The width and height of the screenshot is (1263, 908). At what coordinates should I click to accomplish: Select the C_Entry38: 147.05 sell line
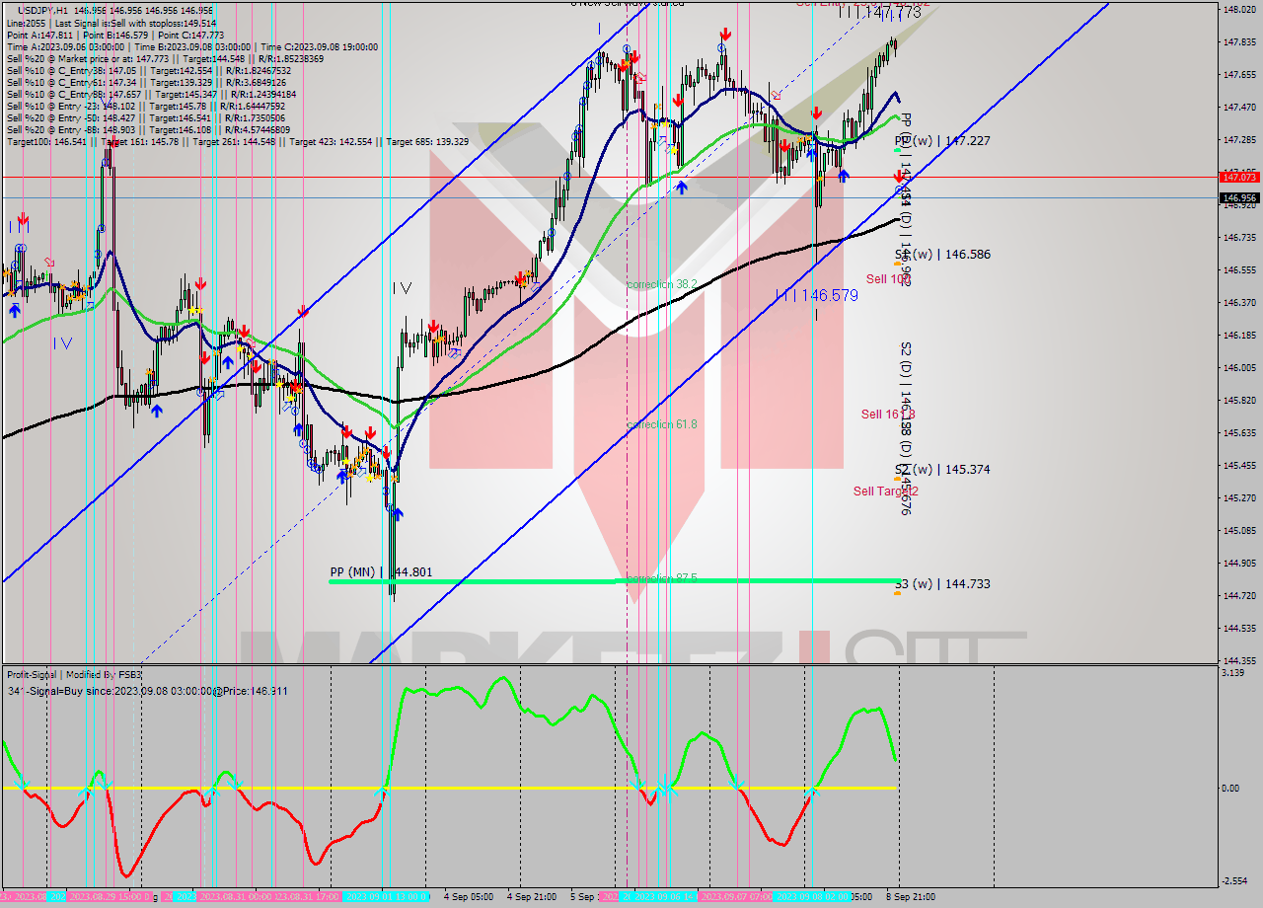click(148, 70)
